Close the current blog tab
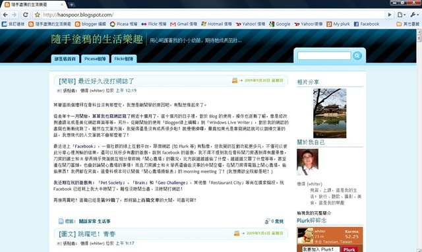The width and height of the screenshot is (422, 252). tap(62, 5)
